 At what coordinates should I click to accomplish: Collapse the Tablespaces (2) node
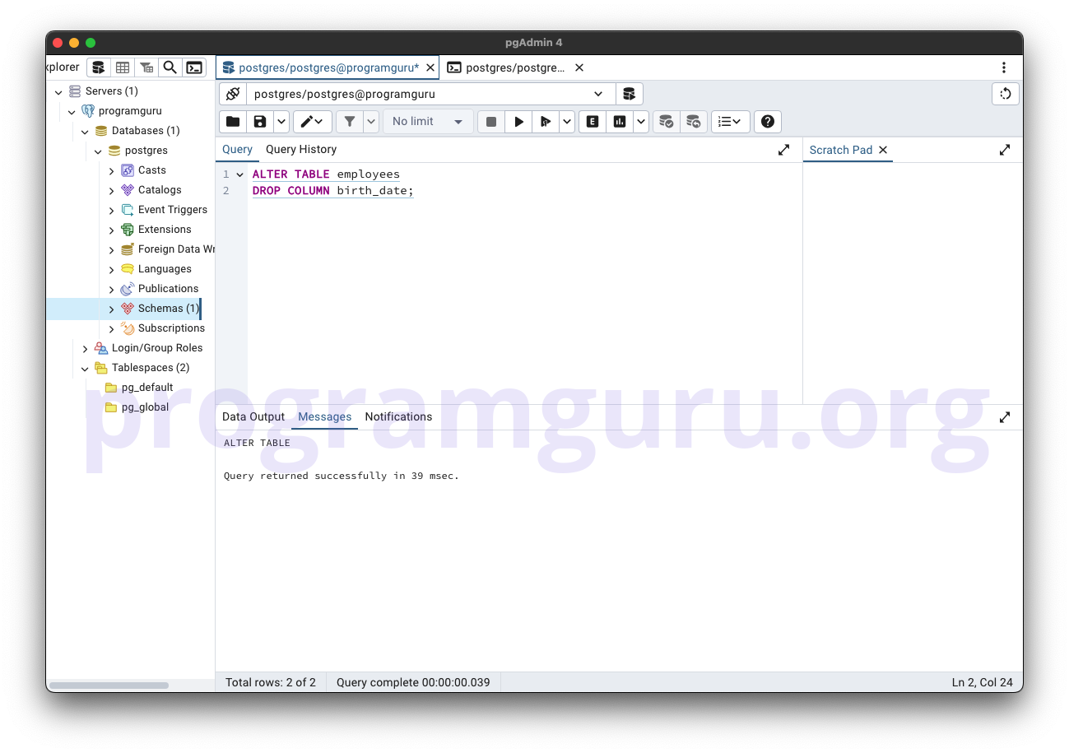[x=85, y=368]
